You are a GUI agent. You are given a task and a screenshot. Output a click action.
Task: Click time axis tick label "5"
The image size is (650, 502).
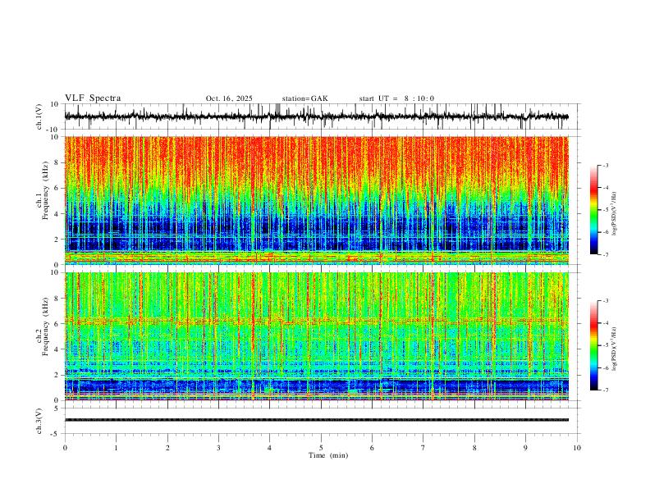[x=321, y=448]
